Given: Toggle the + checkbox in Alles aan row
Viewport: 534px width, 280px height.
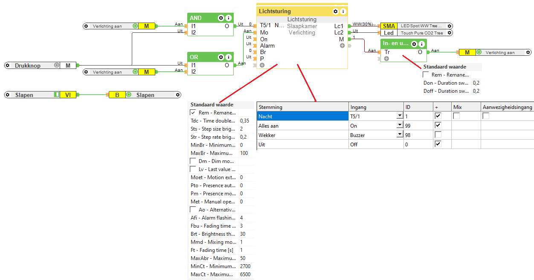Looking at the screenshot, I should (x=438, y=126).
